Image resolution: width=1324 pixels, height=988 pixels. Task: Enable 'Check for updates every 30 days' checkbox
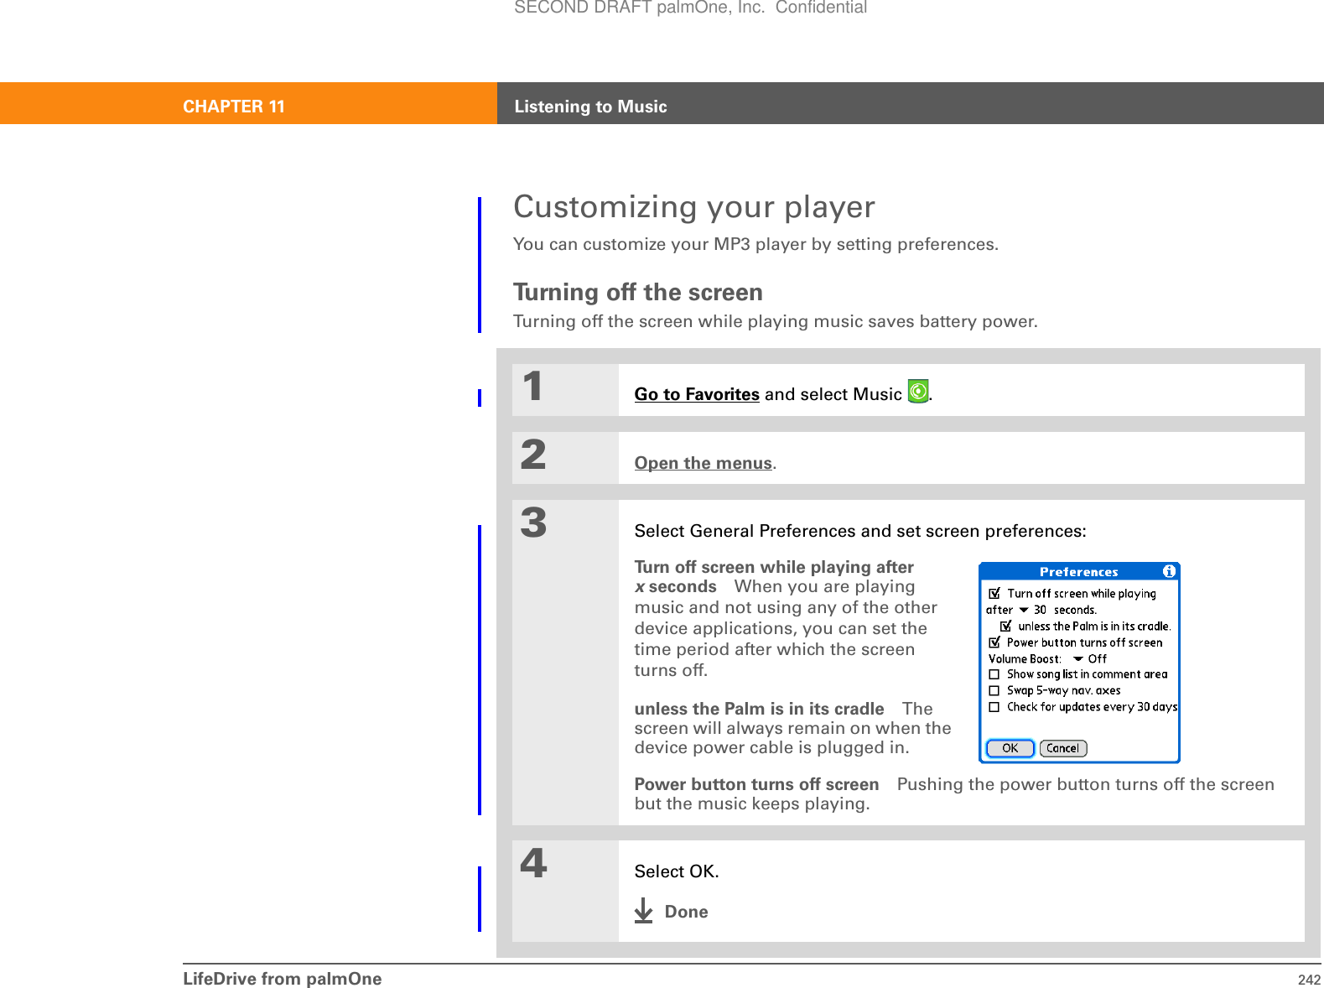994,707
